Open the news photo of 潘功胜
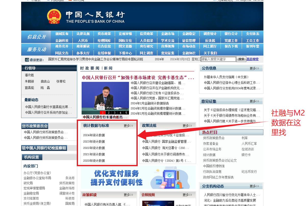307x206 pixels. point(105,98)
